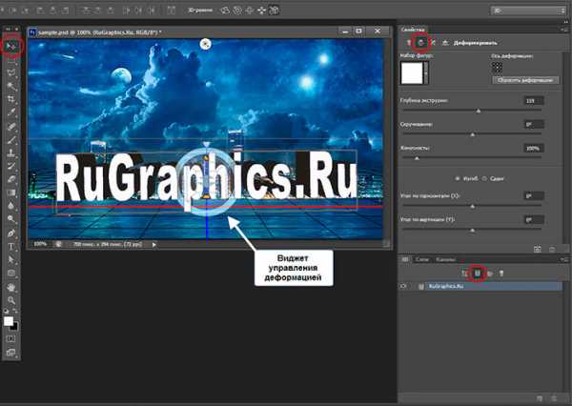Select the Изгиб radio button
The image size is (572, 406).
coord(457,178)
